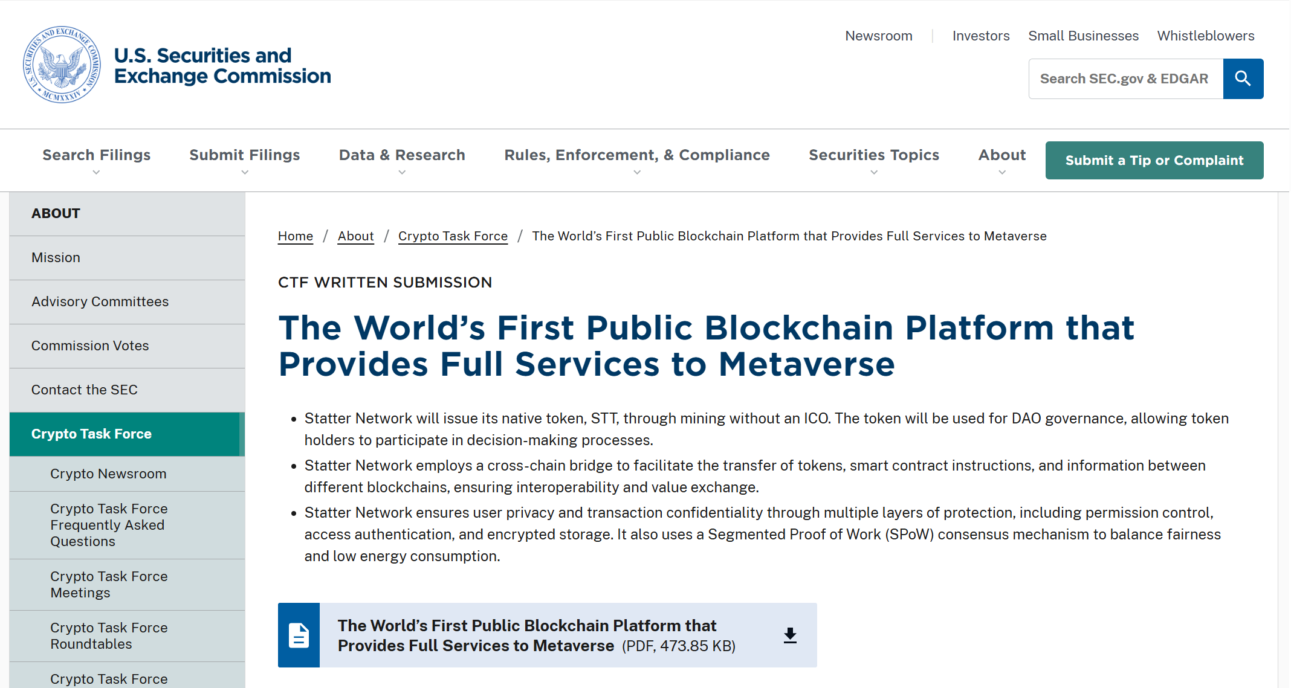Image resolution: width=1291 pixels, height=688 pixels.
Task: Open the Search Filings menu
Action: [96, 155]
